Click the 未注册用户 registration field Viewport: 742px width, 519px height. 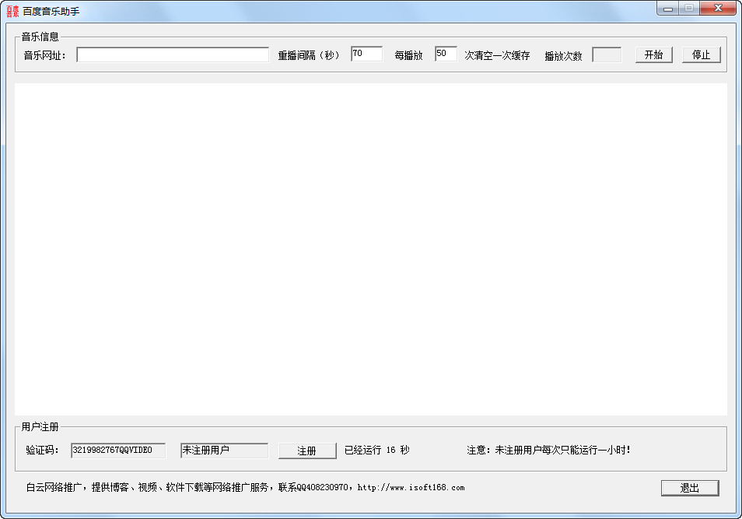point(224,450)
